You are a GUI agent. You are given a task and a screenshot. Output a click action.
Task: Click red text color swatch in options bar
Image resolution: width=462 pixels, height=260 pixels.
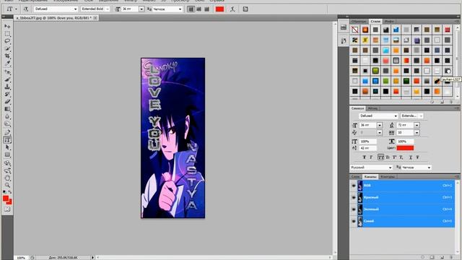(x=219, y=9)
